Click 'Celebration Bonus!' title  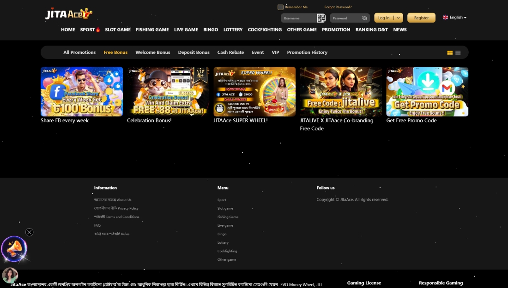coord(149,121)
